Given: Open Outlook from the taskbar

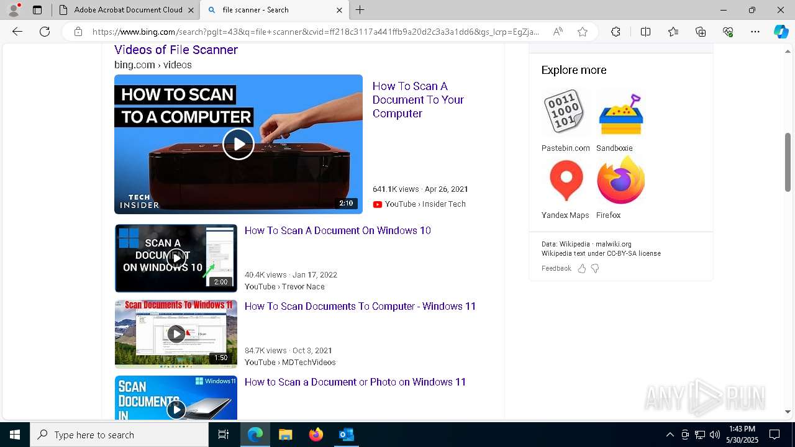Looking at the screenshot, I should point(346,435).
